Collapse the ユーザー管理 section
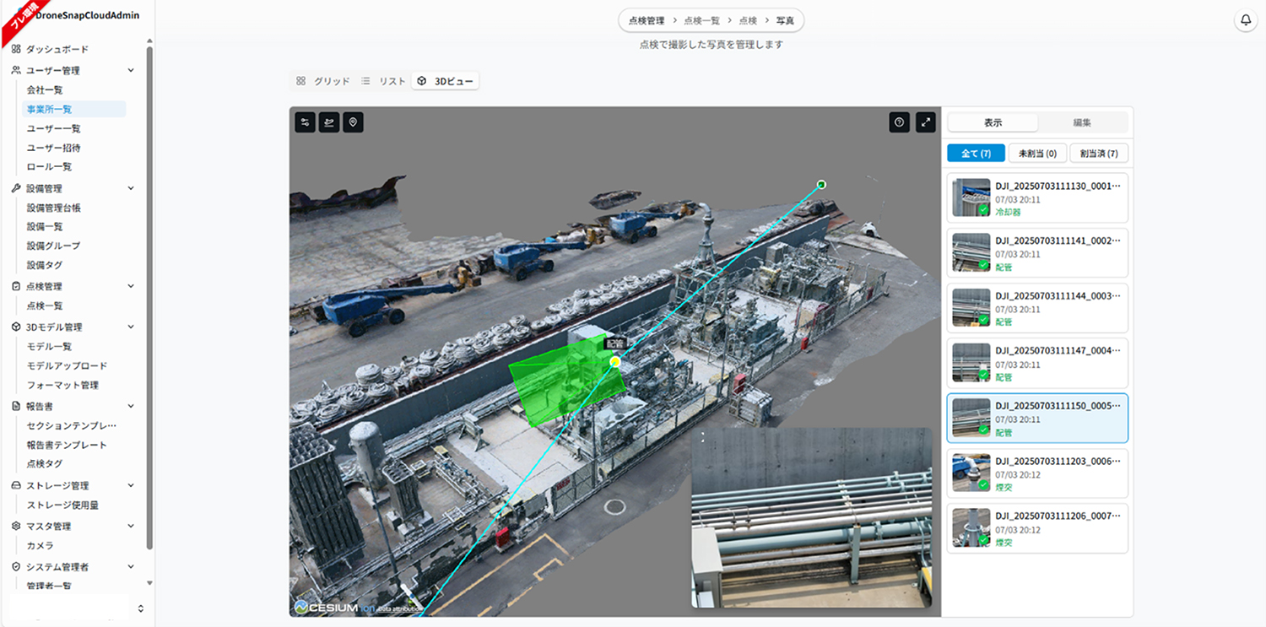 [x=131, y=71]
